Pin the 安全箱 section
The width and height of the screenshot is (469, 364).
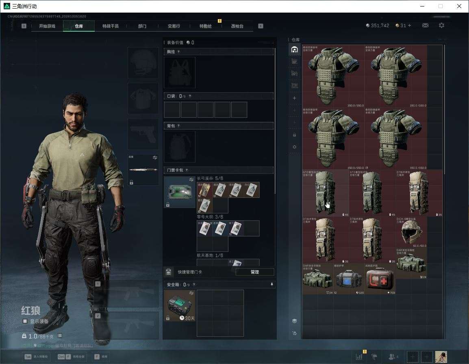(x=271, y=284)
